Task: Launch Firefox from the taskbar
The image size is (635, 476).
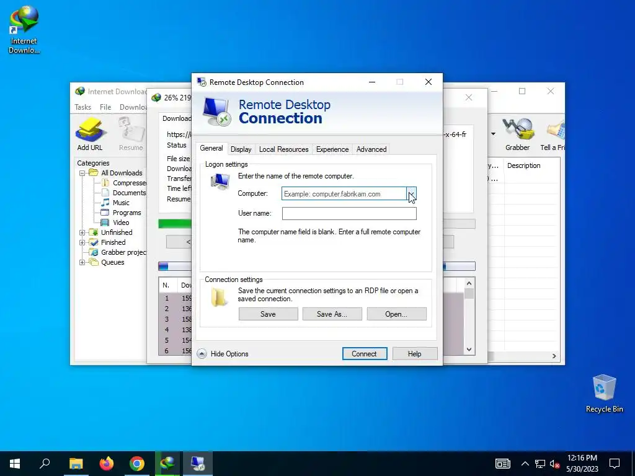Action: pyautogui.click(x=107, y=464)
